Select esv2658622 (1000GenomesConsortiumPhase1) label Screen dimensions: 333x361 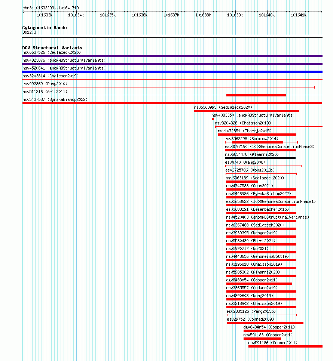pyautogui.click(x=271, y=201)
